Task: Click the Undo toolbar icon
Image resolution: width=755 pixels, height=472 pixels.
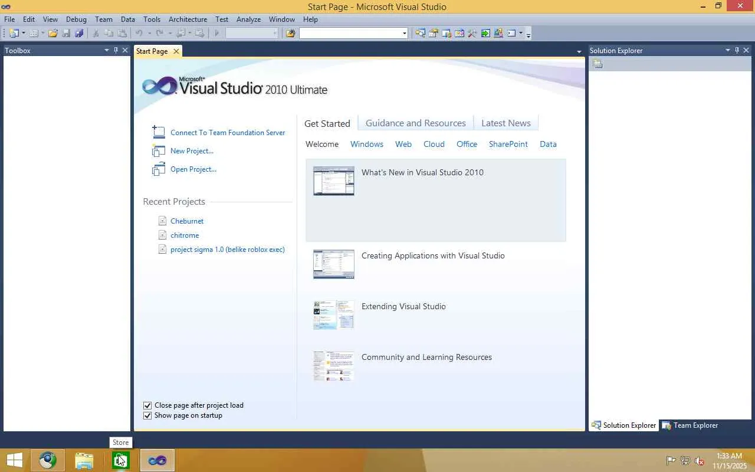Action: 139,33
